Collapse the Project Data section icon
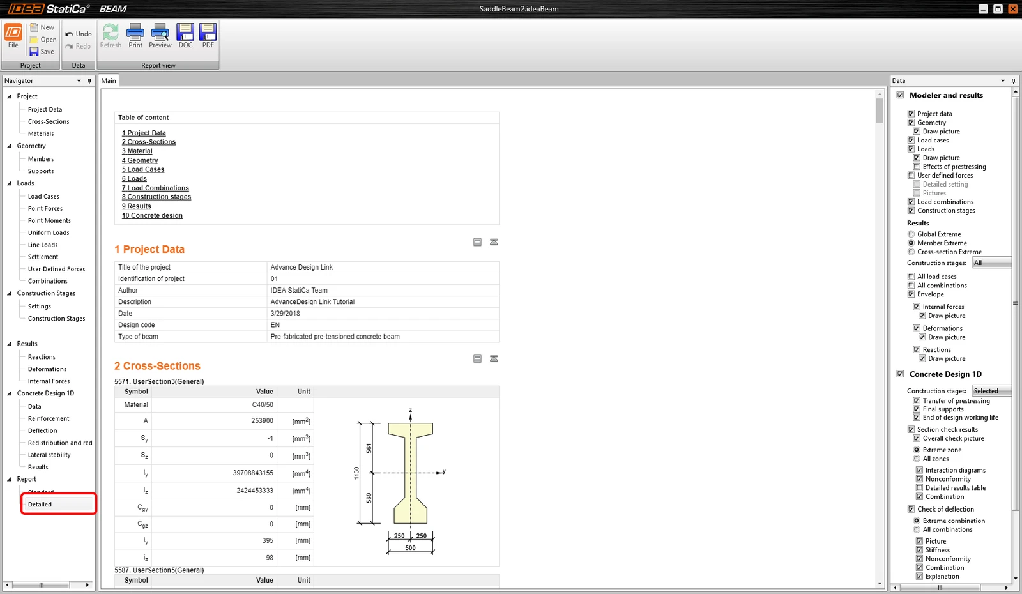1022x594 pixels. pos(477,242)
